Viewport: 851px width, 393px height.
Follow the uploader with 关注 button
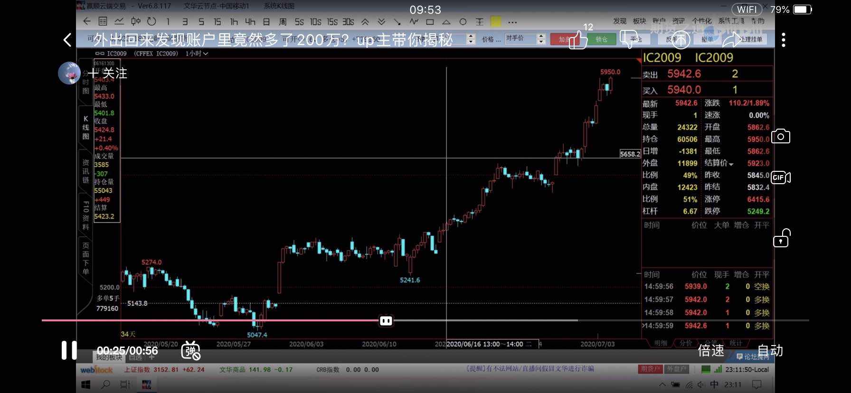[x=108, y=73]
